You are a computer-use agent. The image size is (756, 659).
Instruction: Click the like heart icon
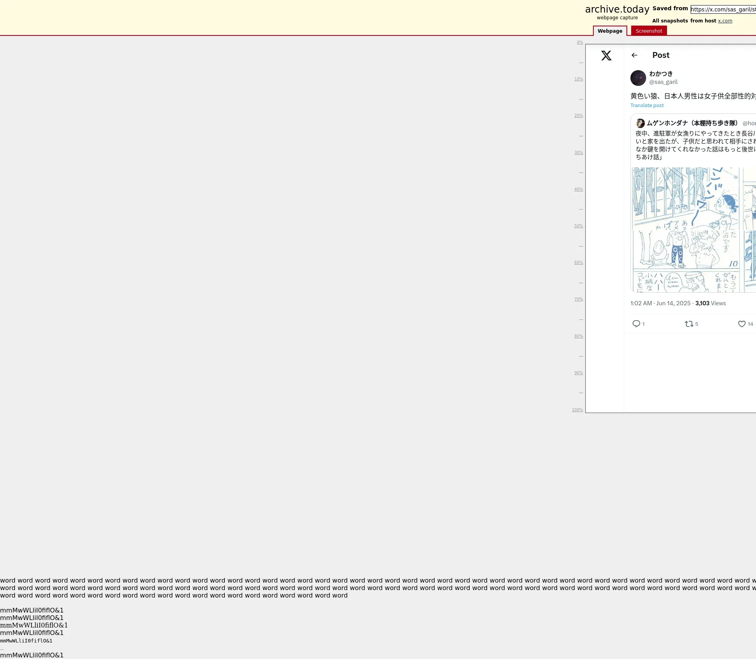pos(741,324)
